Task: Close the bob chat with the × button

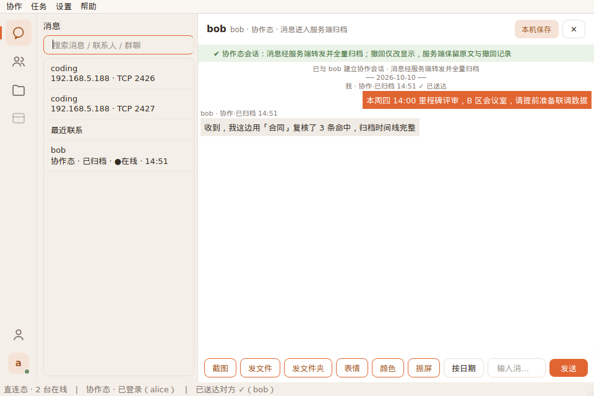Action: tap(574, 29)
